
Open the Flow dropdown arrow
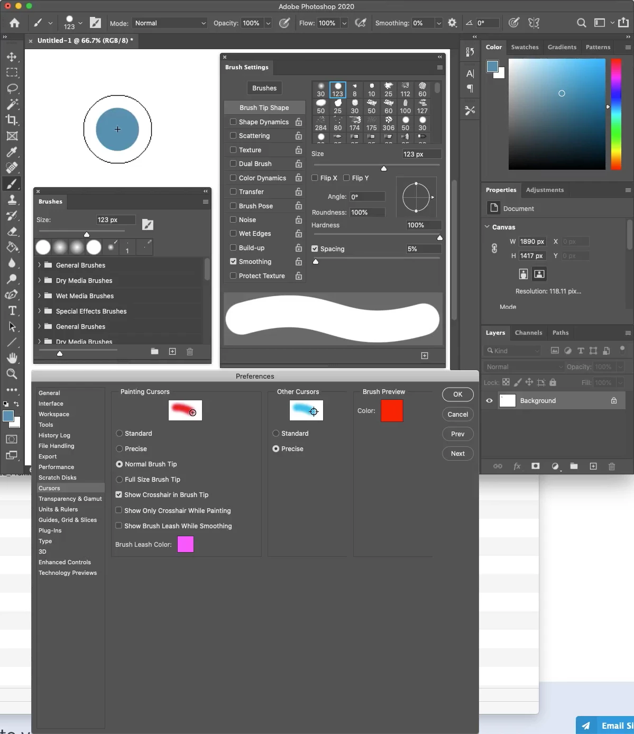344,23
